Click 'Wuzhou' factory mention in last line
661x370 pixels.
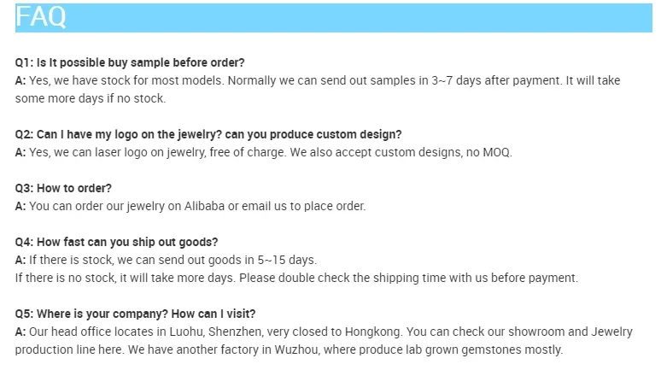point(296,349)
